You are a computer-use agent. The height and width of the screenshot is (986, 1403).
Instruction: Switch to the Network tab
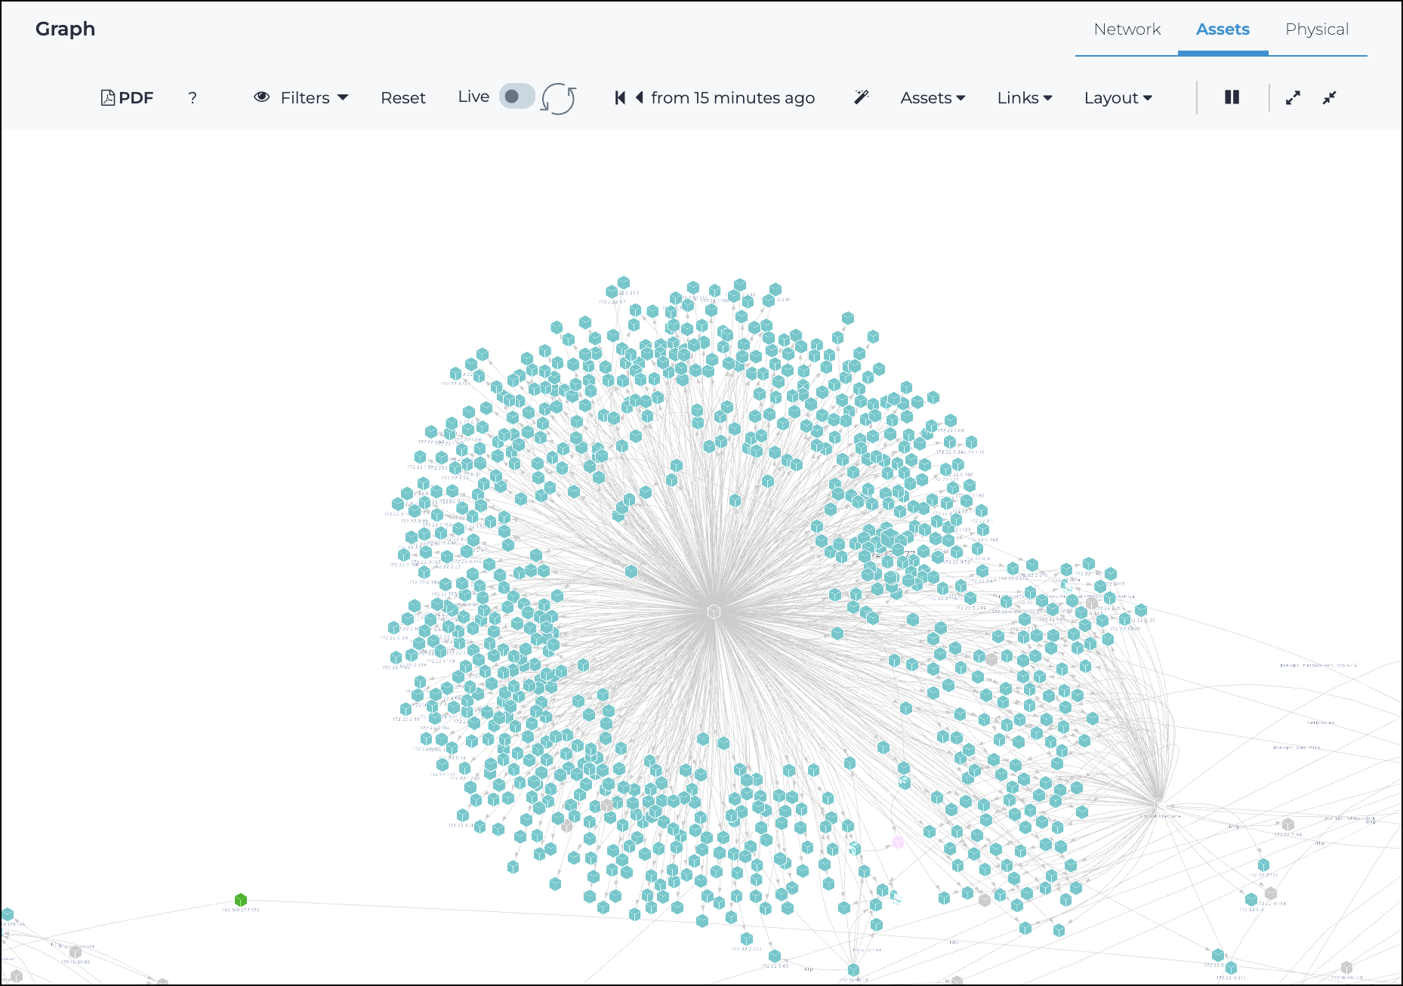(1127, 29)
